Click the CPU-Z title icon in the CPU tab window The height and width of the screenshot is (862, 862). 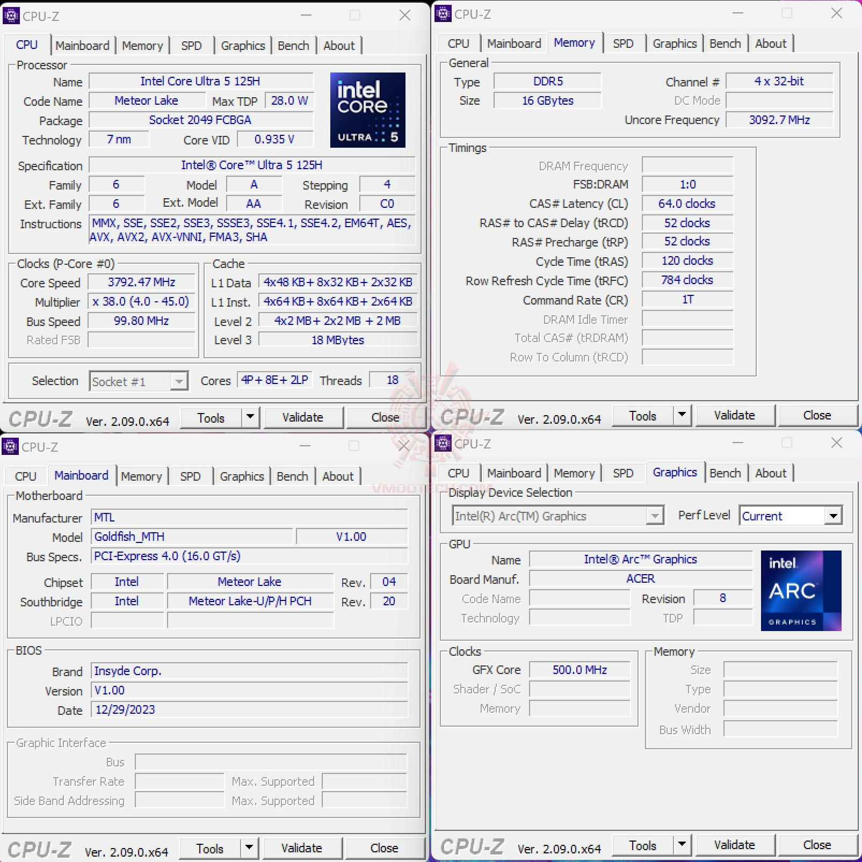11,16
